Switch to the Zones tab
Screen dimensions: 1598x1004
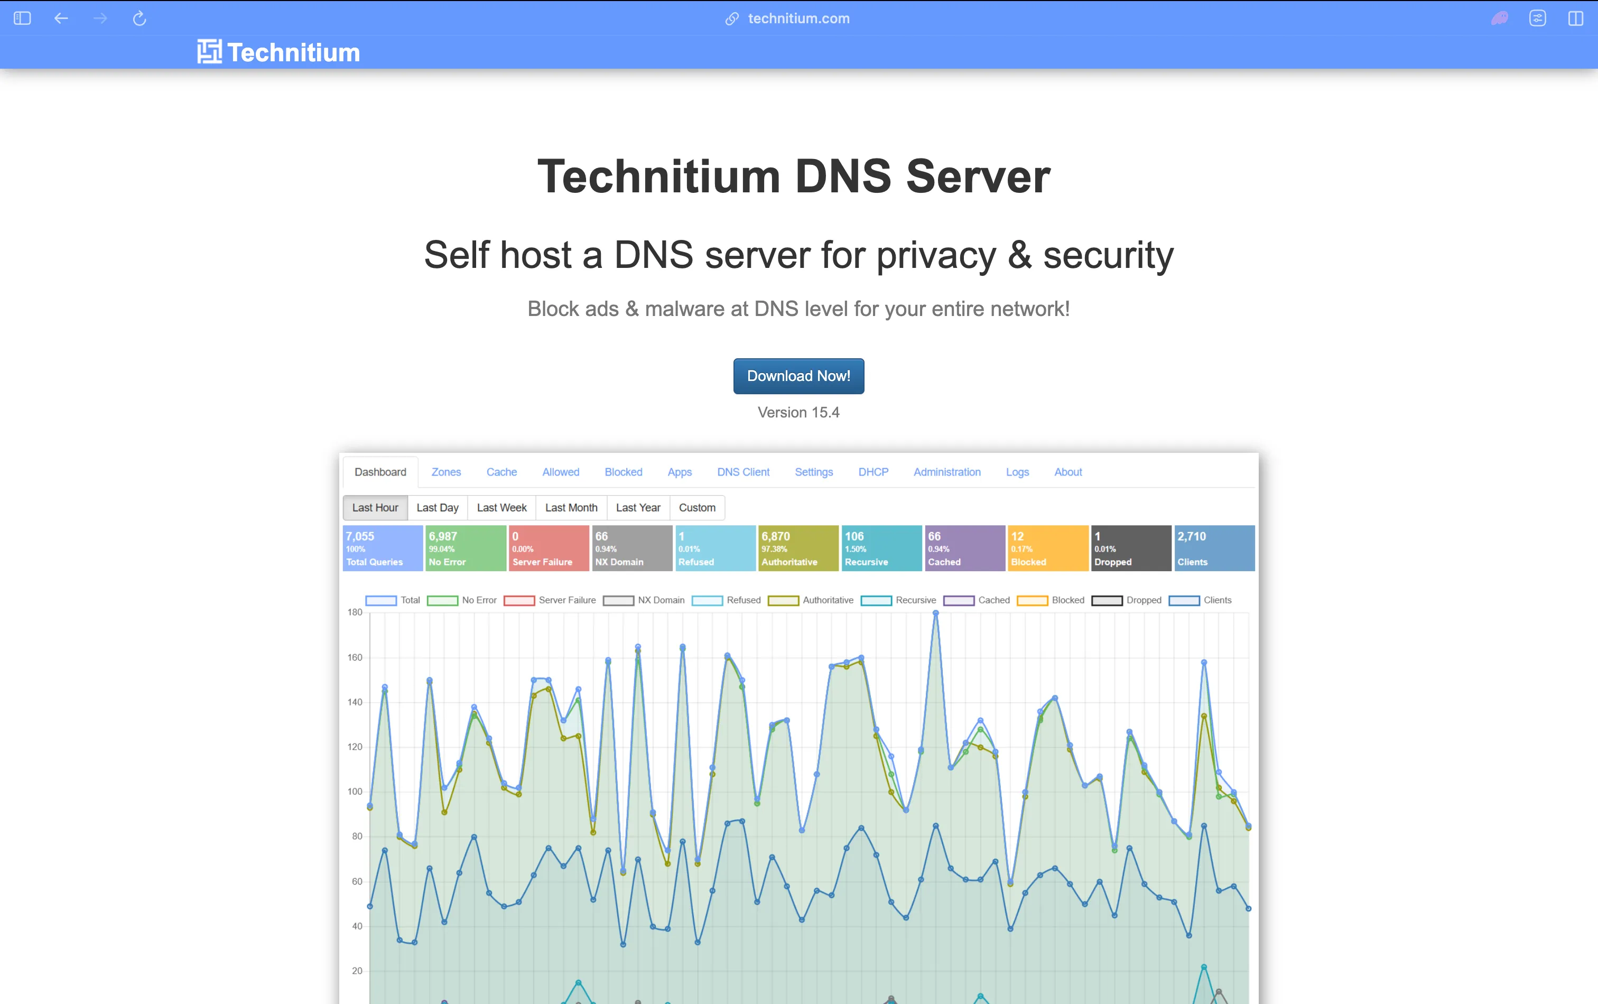[x=446, y=472]
